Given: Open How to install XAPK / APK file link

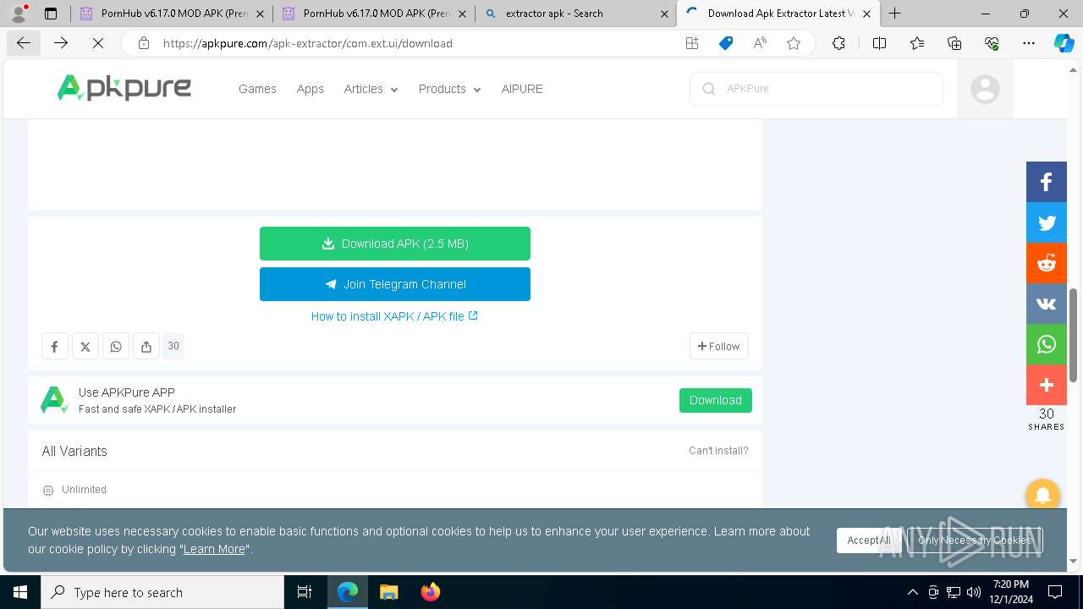Looking at the screenshot, I should click(x=394, y=316).
